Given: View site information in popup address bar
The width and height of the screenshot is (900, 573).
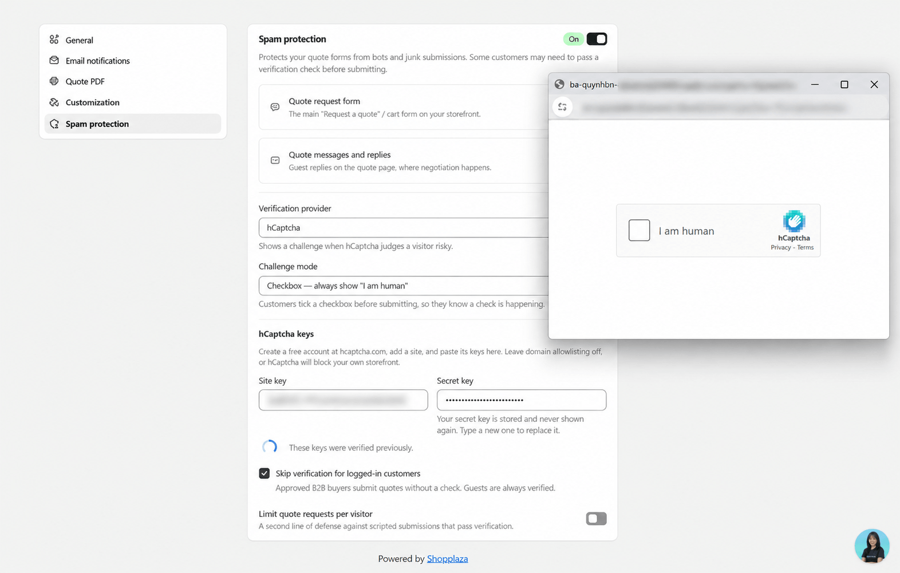Looking at the screenshot, I should [x=562, y=107].
